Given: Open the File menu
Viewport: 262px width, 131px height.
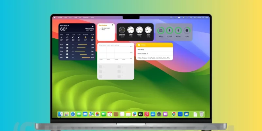Looking at the screenshot, I should click(x=66, y=17).
